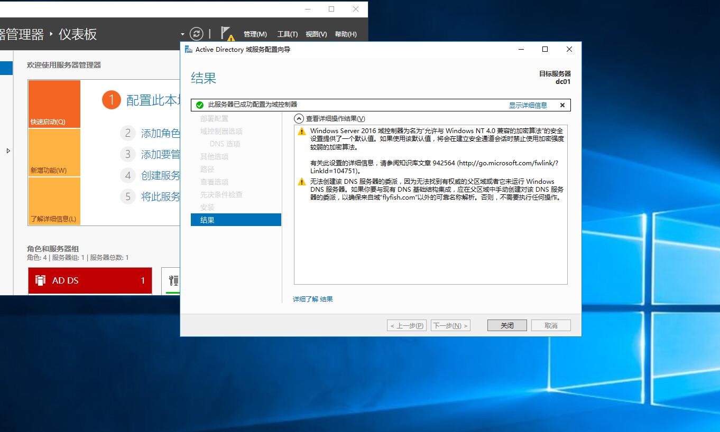The height and width of the screenshot is (432, 720).
Task: Close the Active Directory wizard window
Action: tap(569, 49)
